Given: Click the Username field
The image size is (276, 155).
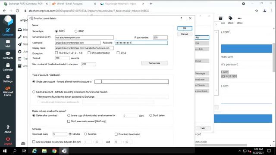Looking at the screenshot, I should pos(78,43).
